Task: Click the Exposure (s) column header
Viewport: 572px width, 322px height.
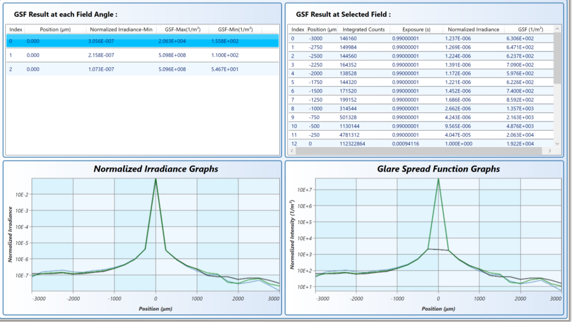Action: 416,30
